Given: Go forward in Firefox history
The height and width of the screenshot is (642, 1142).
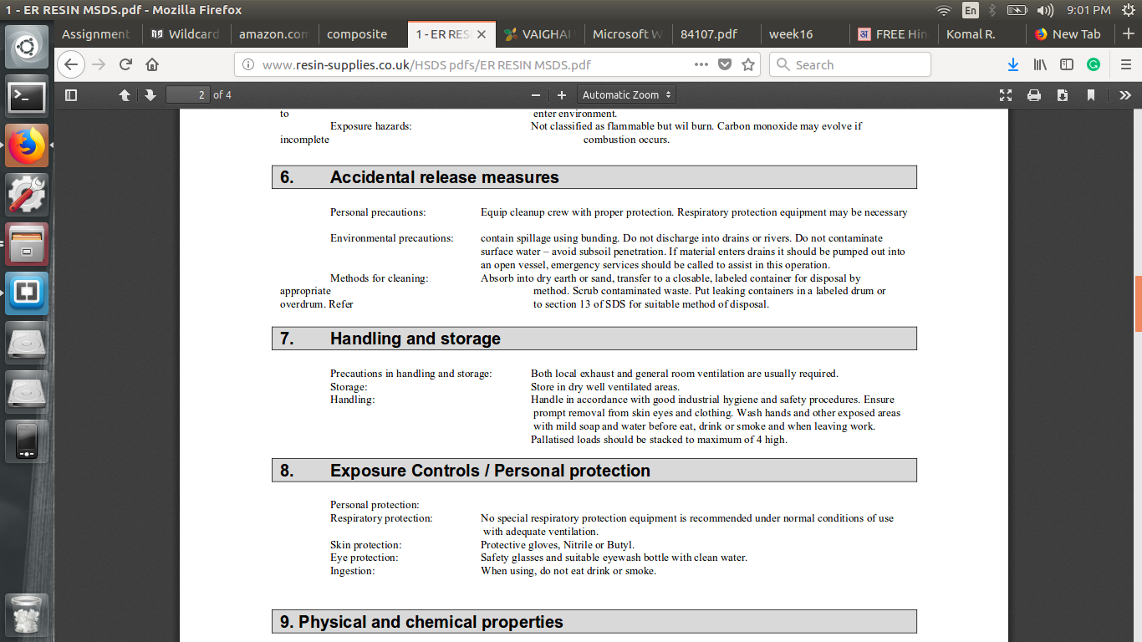Looking at the screenshot, I should click(x=99, y=64).
